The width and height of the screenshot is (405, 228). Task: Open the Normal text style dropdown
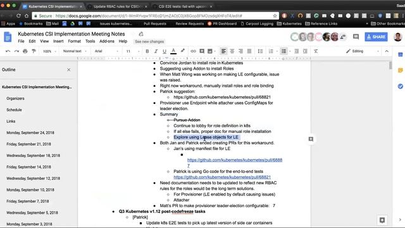click(x=75, y=51)
